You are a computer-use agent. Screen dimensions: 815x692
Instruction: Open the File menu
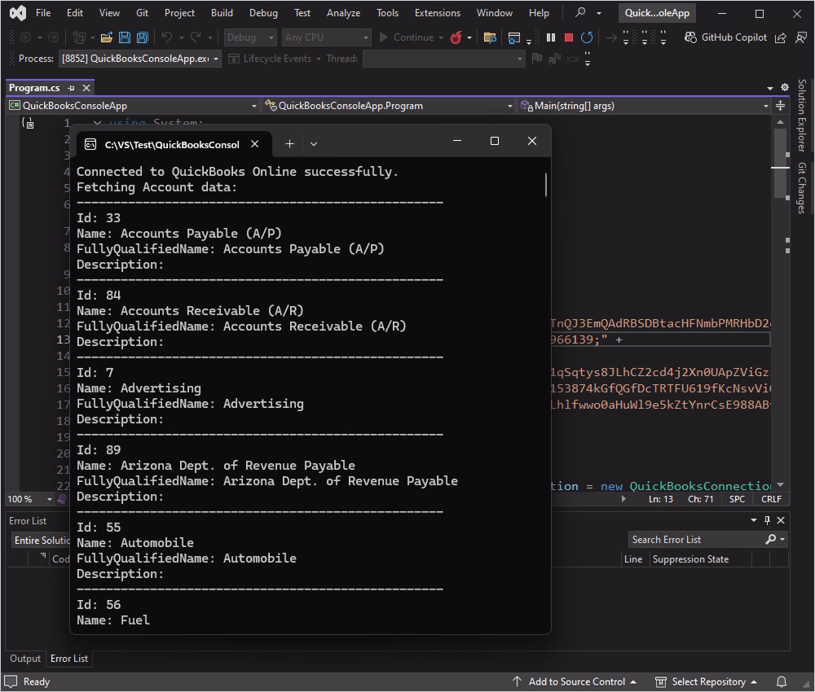(x=43, y=12)
